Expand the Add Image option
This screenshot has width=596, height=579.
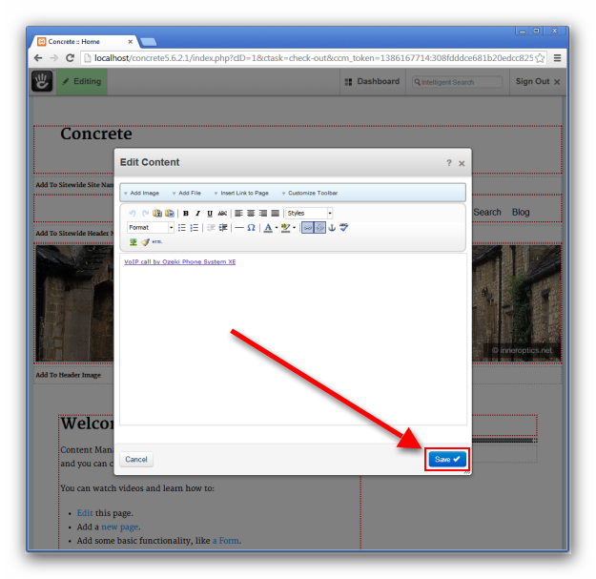pos(143,193)
